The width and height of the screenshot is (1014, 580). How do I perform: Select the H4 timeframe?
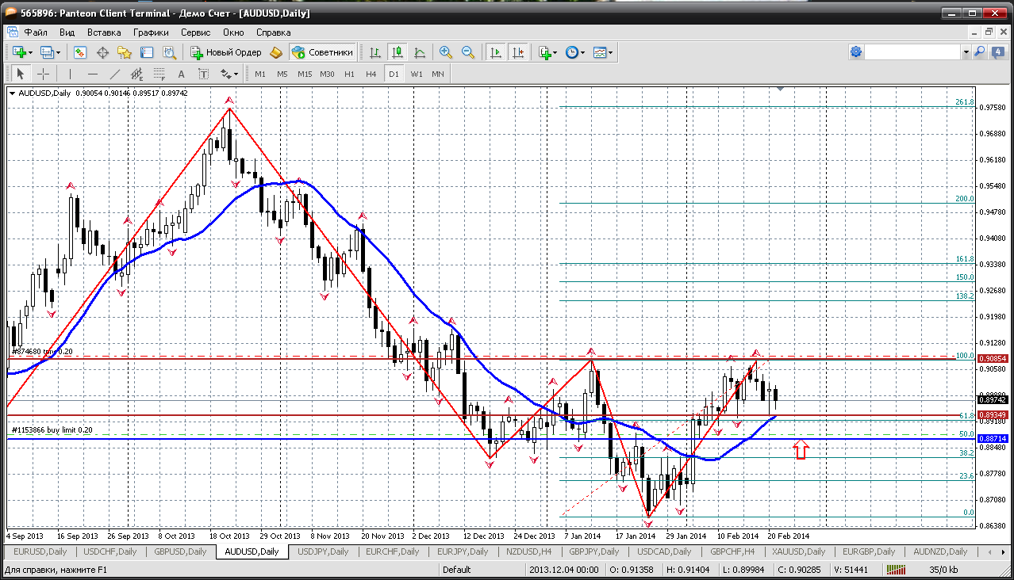point(371,74)
